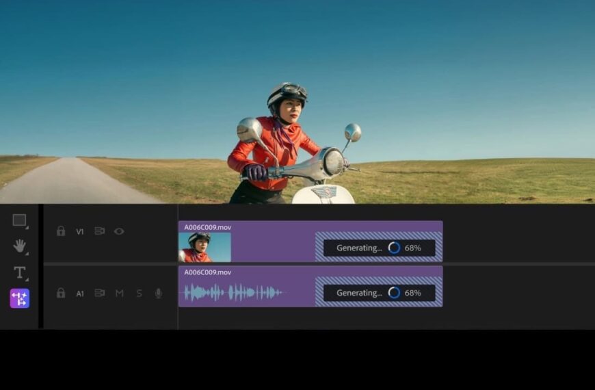The height and width of the screenshot is (390, 595).
Task: Select the Rectangle shape tool
Action: (x=19, y=220)
